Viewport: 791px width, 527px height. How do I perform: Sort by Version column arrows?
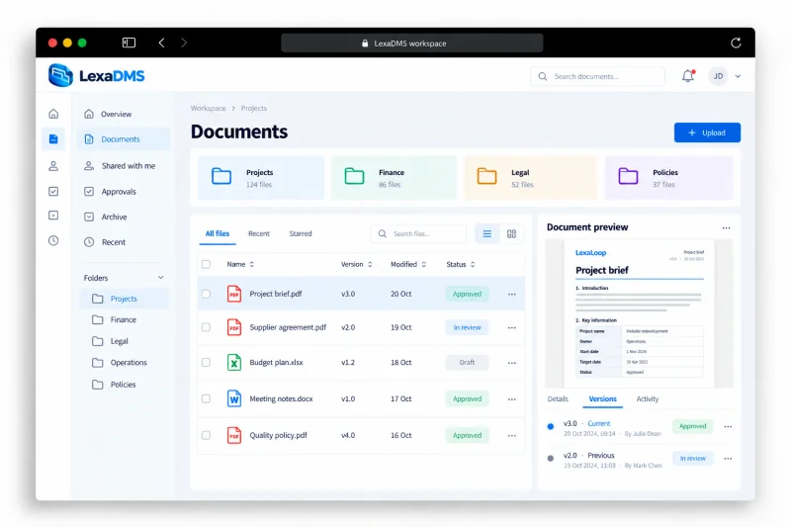pos(370,264)
